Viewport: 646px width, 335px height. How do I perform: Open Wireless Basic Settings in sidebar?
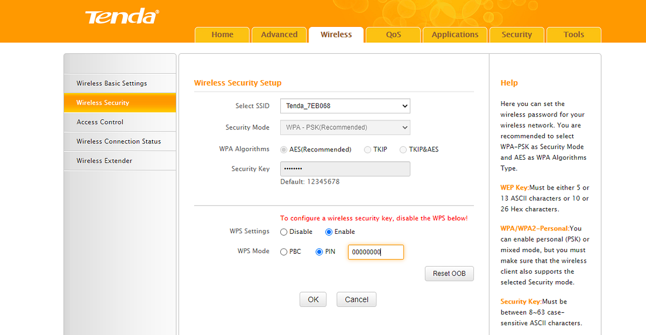point(120,83)
